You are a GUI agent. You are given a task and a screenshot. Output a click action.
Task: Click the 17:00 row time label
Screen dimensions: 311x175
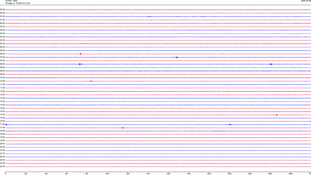2,124
